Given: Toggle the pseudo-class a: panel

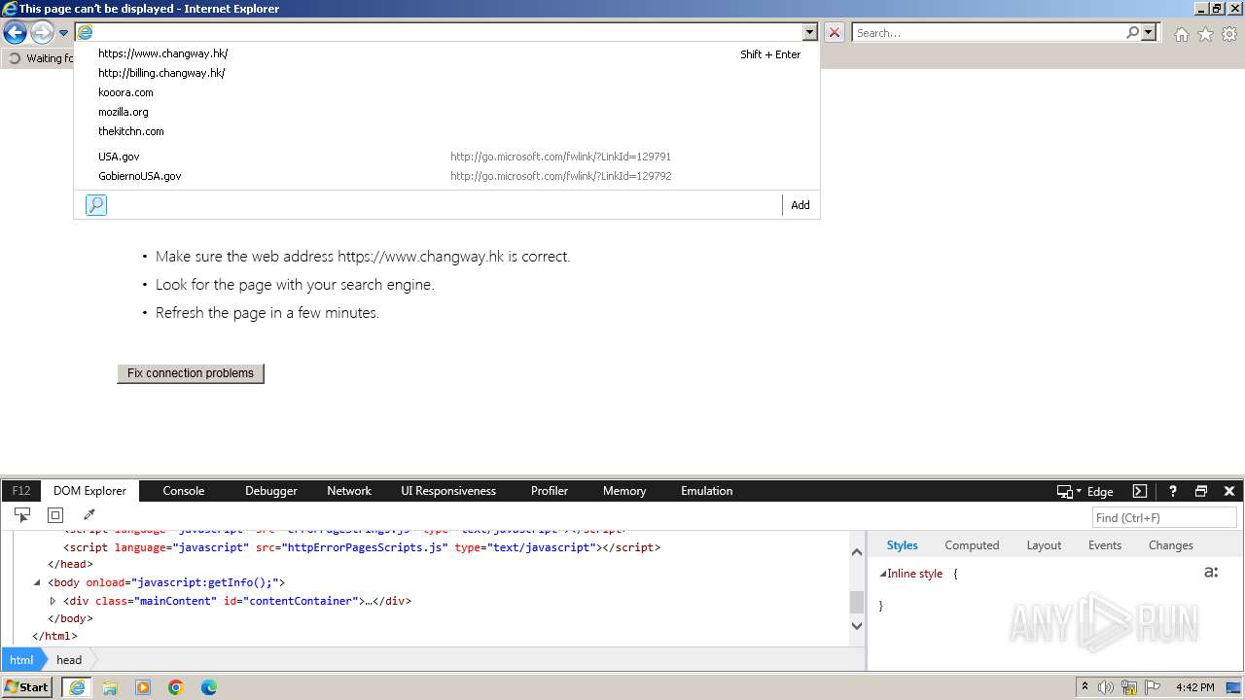Looking at the screenshot, I should [1211, 573].
